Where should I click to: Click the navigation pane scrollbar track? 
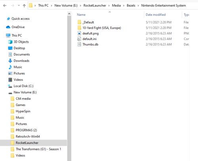click(x=69, y=88)
